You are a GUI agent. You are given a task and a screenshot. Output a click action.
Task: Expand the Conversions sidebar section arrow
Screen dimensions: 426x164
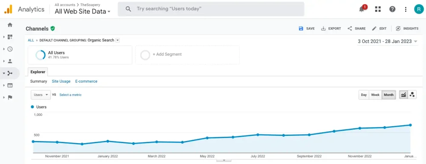click(4, 98)
